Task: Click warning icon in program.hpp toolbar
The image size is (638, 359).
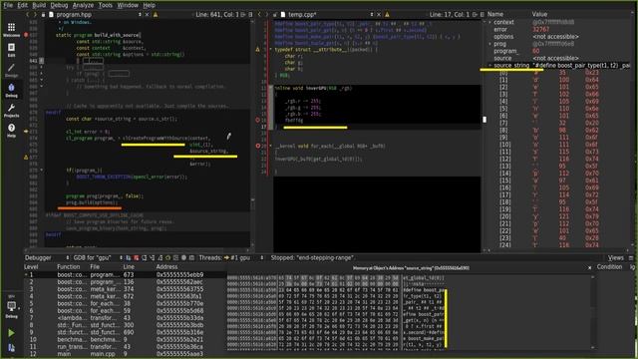Action: 156,14
